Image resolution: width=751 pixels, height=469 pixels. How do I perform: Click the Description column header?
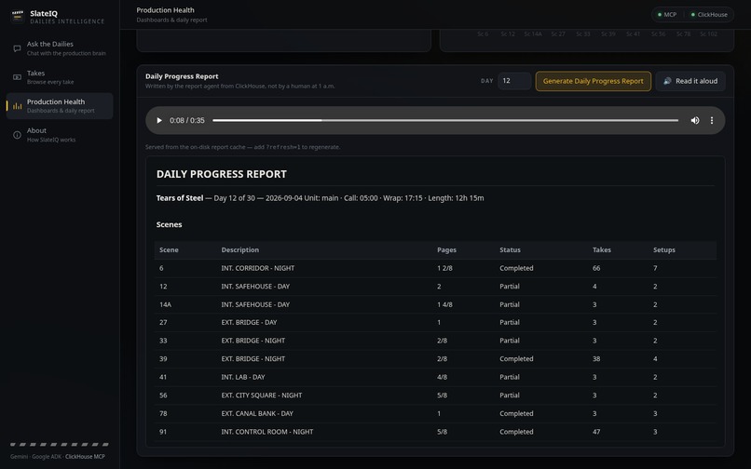tap(240, 249)
